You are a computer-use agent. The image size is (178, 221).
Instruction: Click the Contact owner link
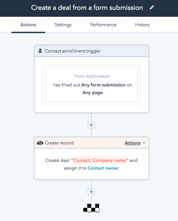103,168
